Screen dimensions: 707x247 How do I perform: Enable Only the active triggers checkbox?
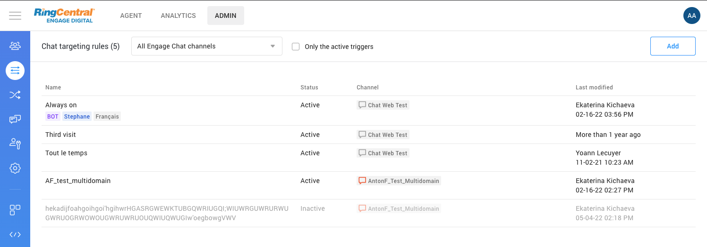[296, 47]
